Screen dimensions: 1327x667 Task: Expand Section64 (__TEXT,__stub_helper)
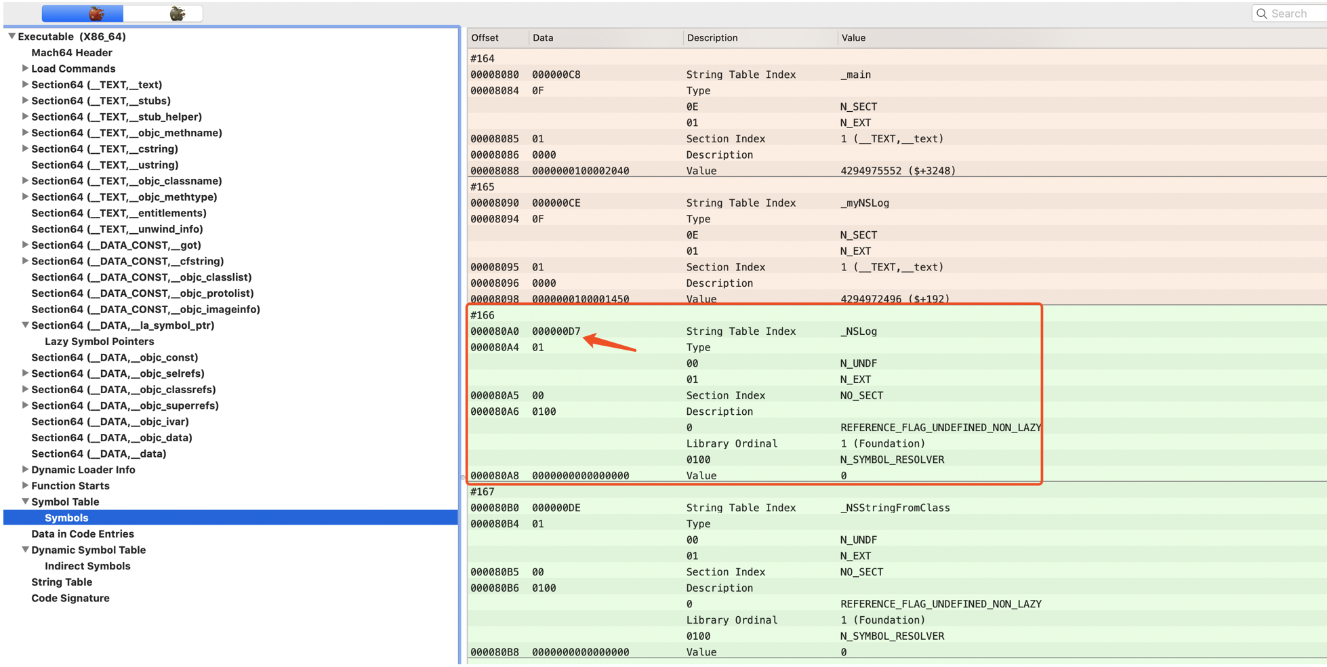(25, 117)
